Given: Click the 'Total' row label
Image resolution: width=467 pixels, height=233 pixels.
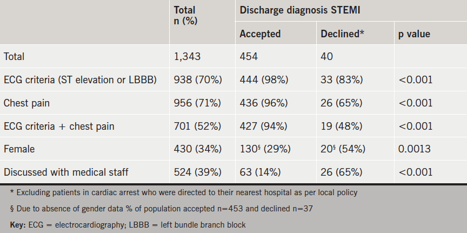Looking at the screenshot, I should [x=14, y=56].
